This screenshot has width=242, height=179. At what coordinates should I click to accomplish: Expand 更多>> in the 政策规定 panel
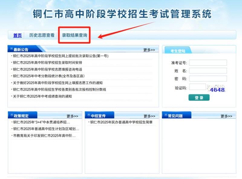(72, 116)
